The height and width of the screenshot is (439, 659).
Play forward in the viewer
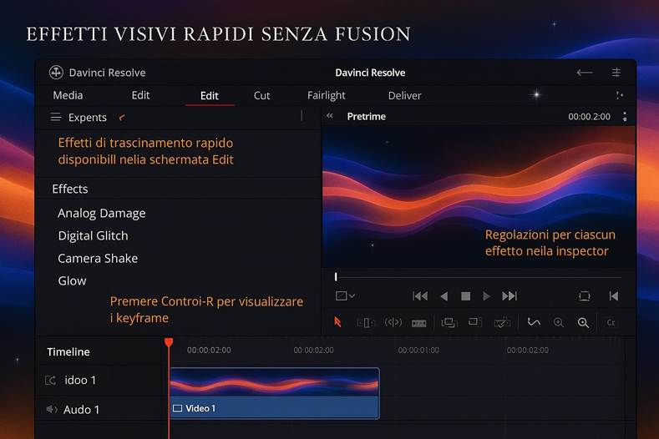click(486, 296)
